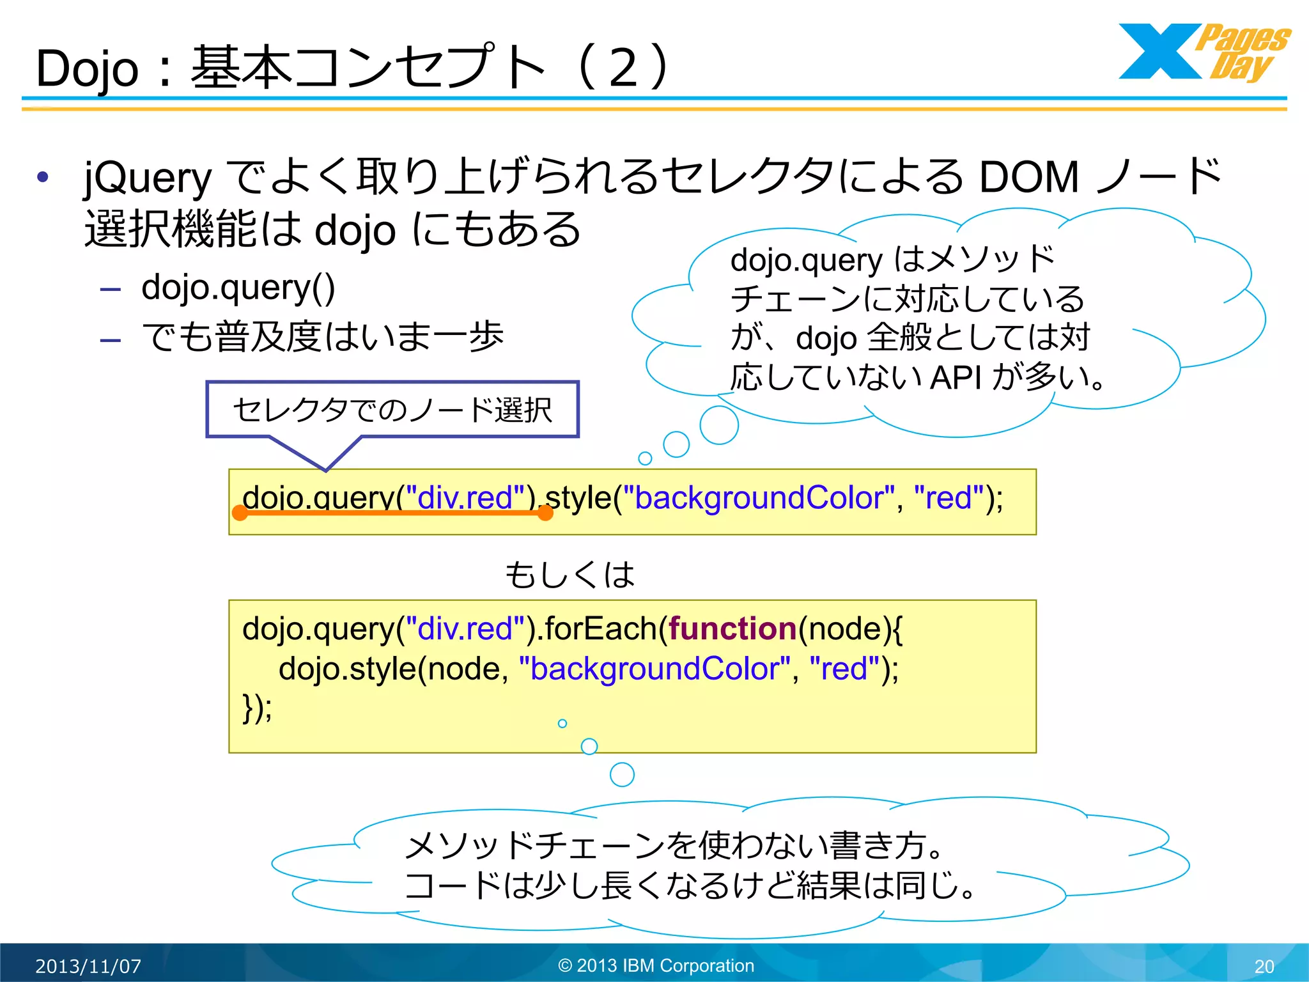Click the code line 'dojo.style(node, "backgroundColor", "red");'
Image resolution: width=1309 pixels, height=982 pixels.
point(589,669)
